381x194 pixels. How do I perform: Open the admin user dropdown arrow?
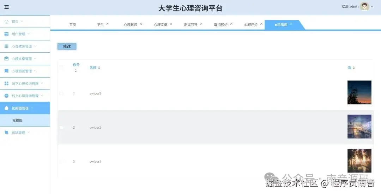(372, 7)
